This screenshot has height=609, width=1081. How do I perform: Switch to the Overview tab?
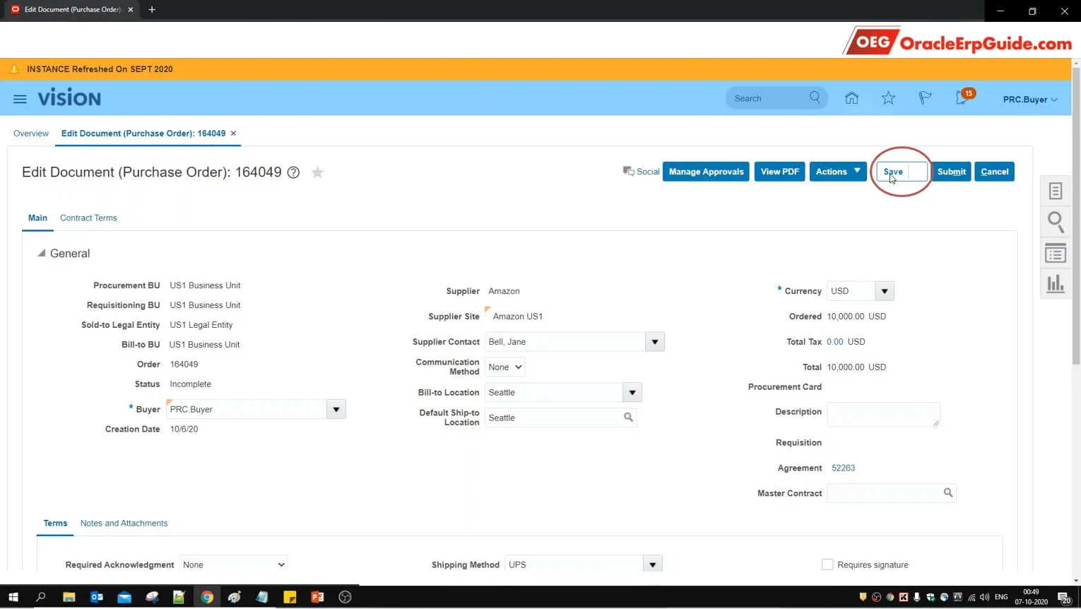[31, 134]
